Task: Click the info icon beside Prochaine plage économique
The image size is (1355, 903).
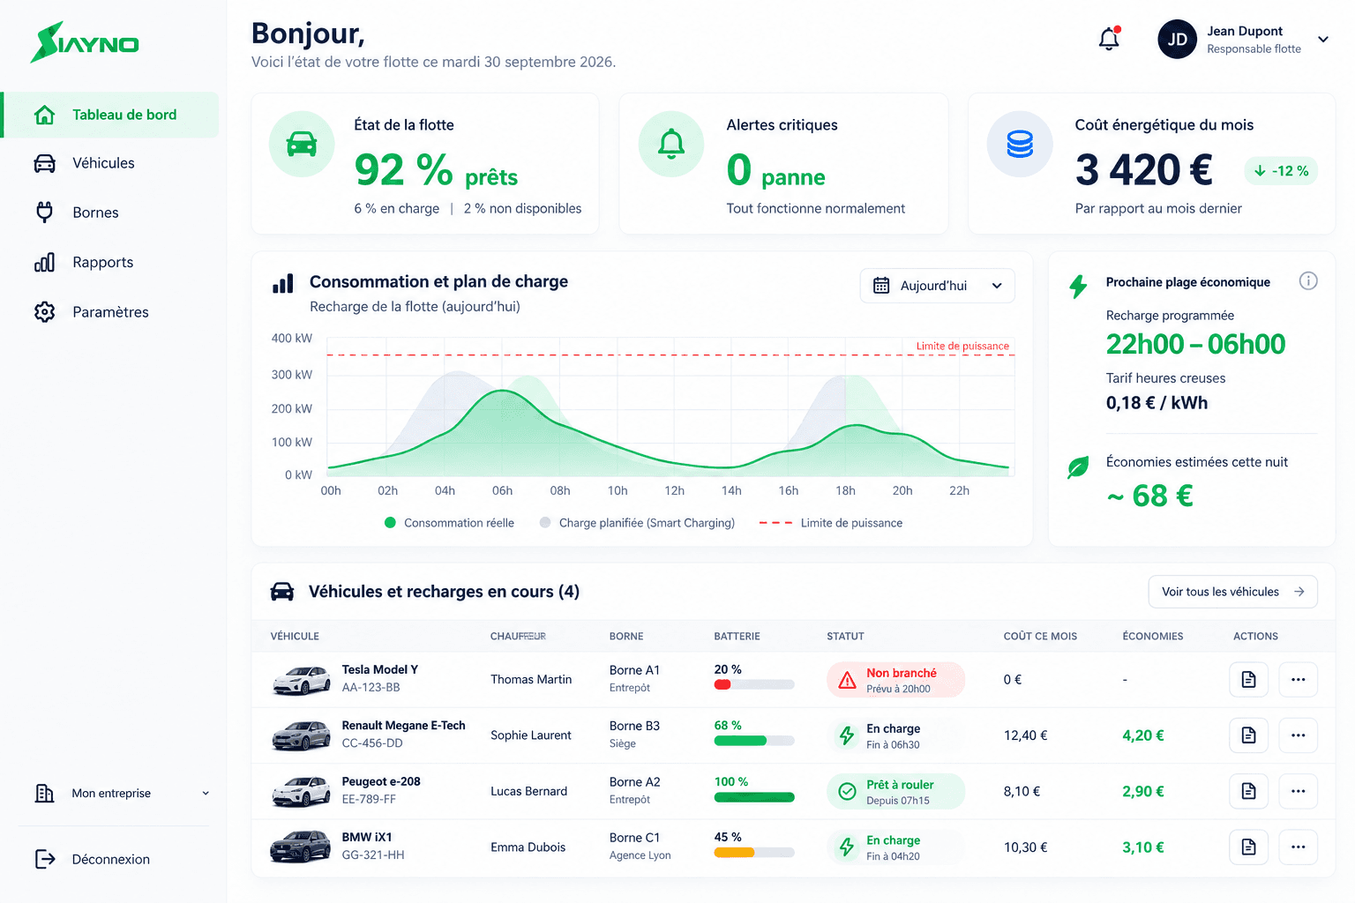Action: click(1308, 281)
